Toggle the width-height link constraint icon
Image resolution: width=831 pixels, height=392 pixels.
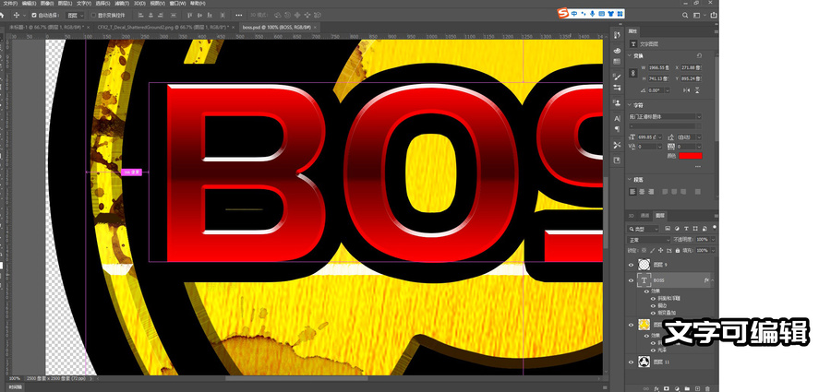(x=632, y=73)
